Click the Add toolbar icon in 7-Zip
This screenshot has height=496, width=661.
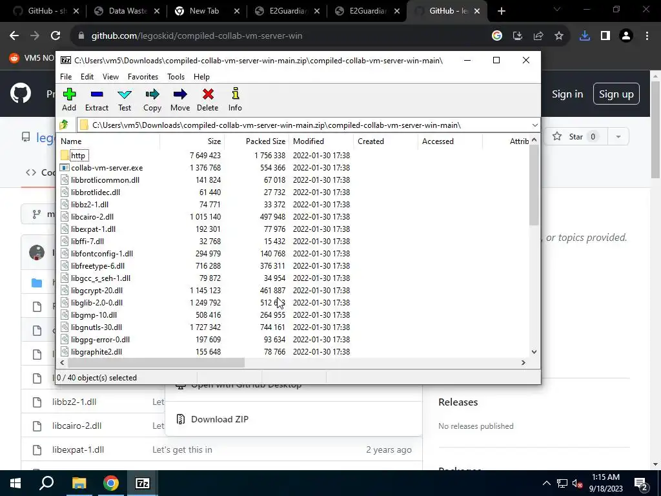coord(69,99)
